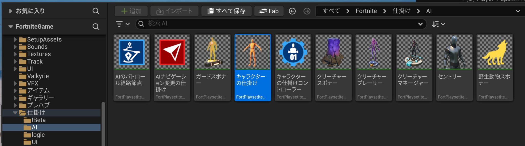
Task: Expand the VFX folder arrow
Action: (x=15, y=84)
